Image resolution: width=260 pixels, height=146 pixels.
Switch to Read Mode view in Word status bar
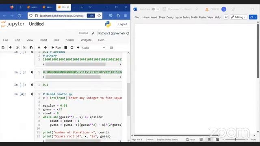tap(201, 140)
